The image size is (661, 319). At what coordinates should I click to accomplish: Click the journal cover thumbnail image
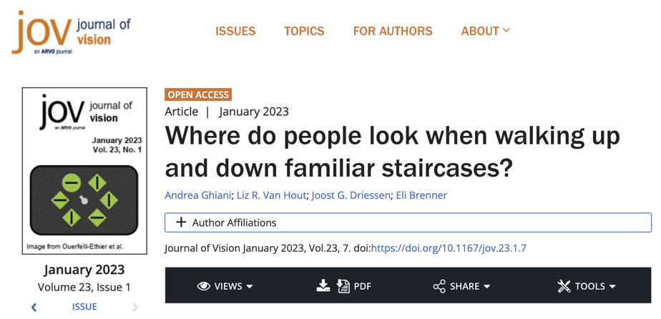(84, 170)
